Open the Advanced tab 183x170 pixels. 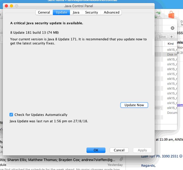click(112, 12)
